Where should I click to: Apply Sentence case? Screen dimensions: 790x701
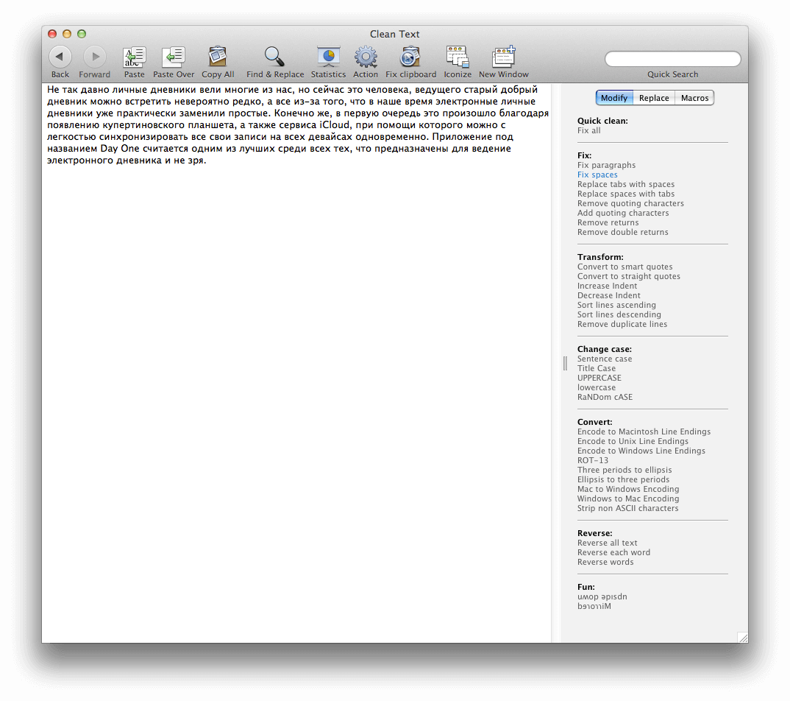(605, 359)
